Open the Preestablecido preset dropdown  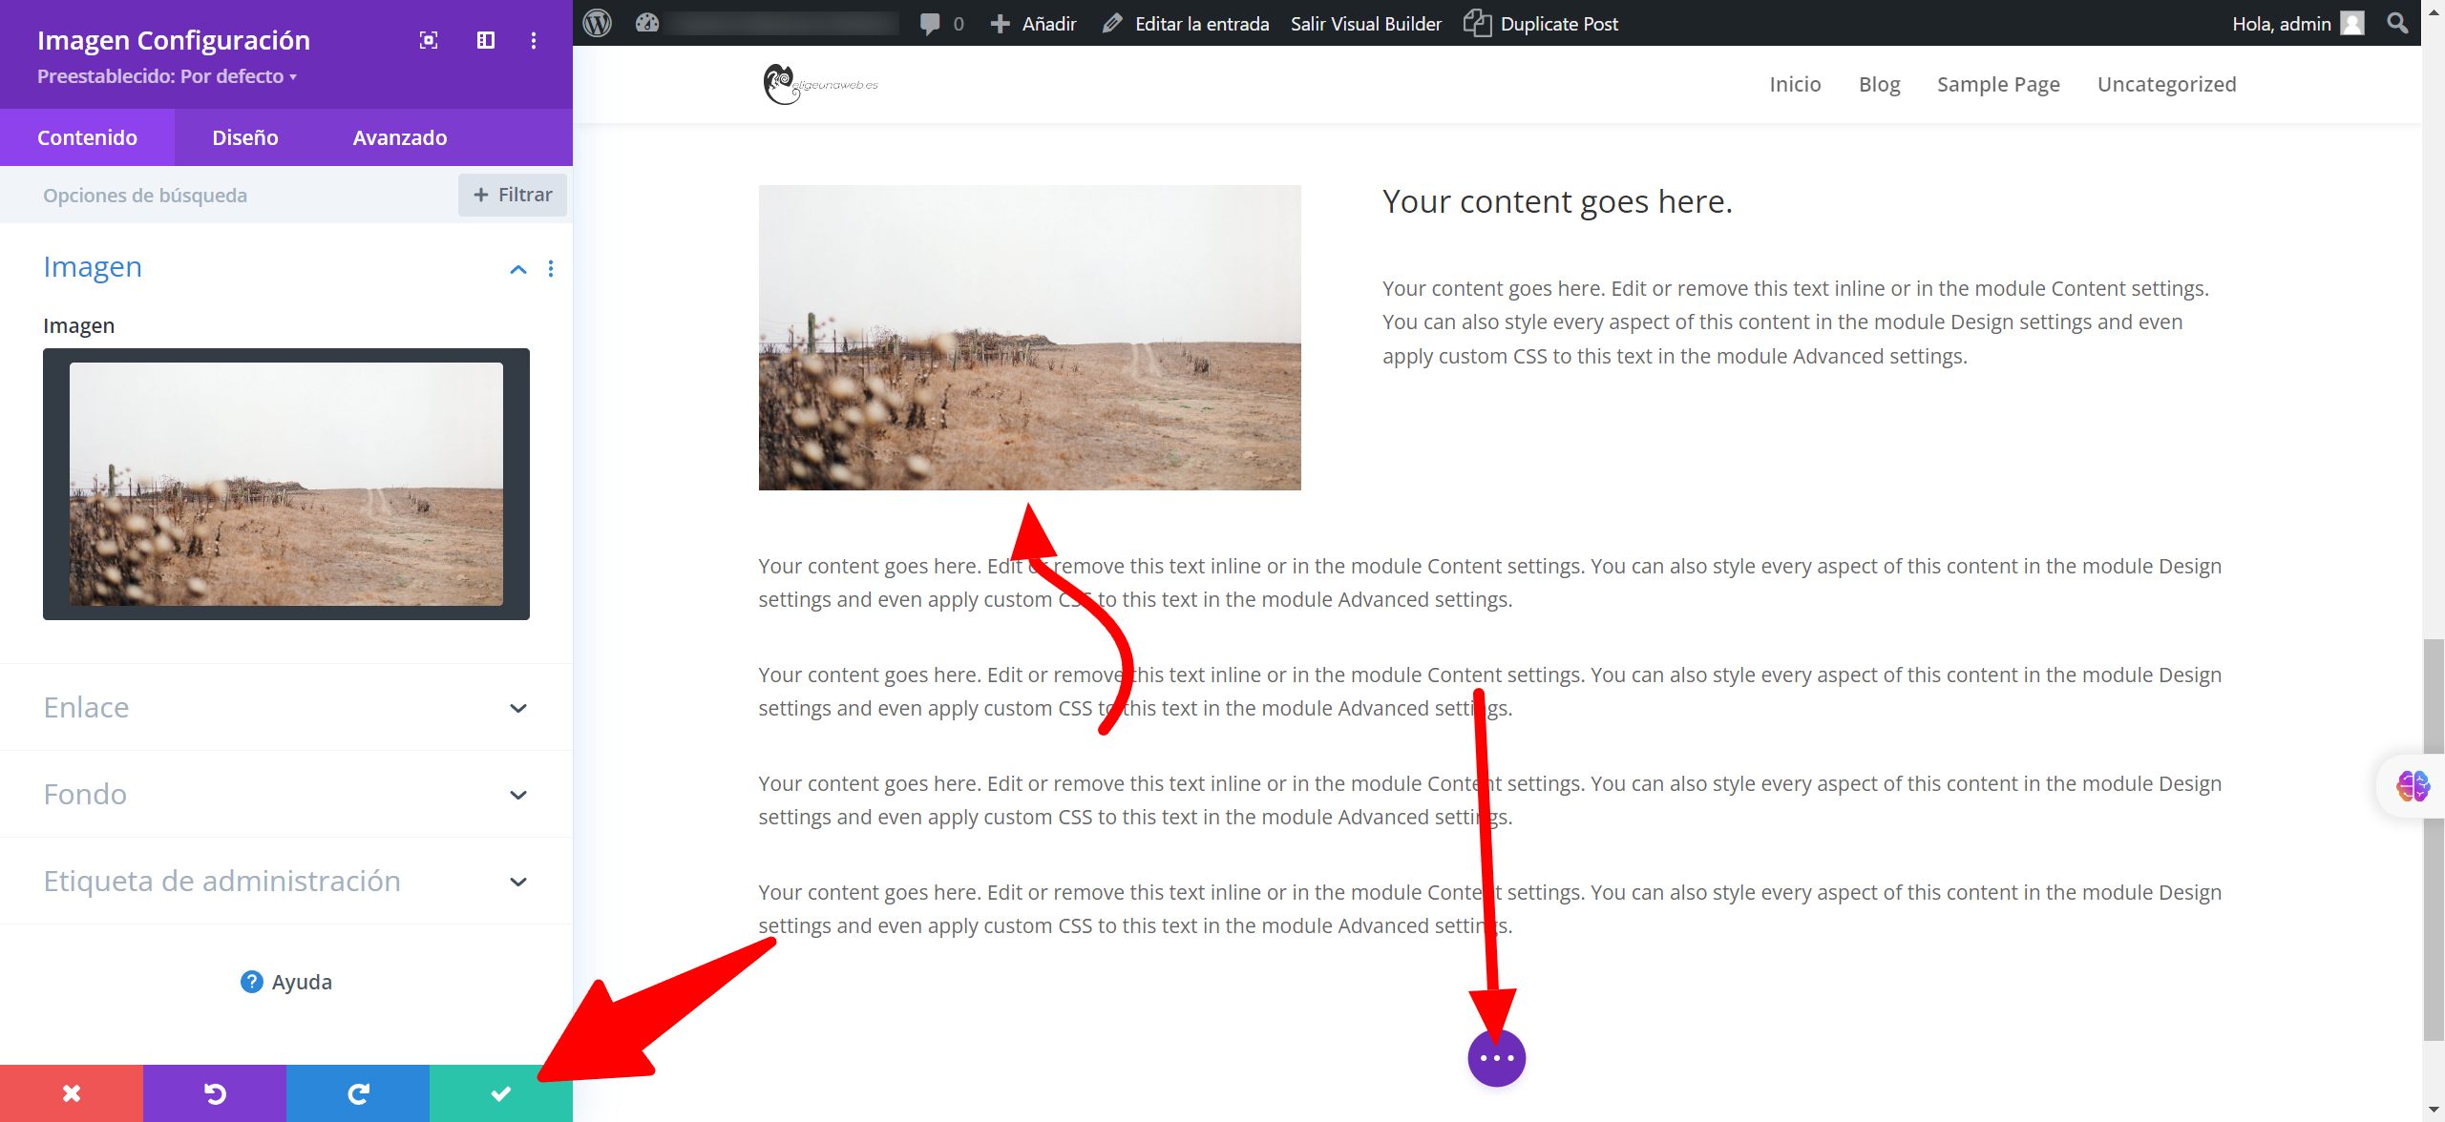click(x=167, y=76)
